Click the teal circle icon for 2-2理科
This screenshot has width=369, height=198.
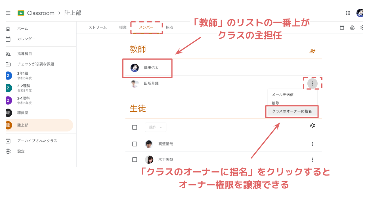[x=8, y=88]
